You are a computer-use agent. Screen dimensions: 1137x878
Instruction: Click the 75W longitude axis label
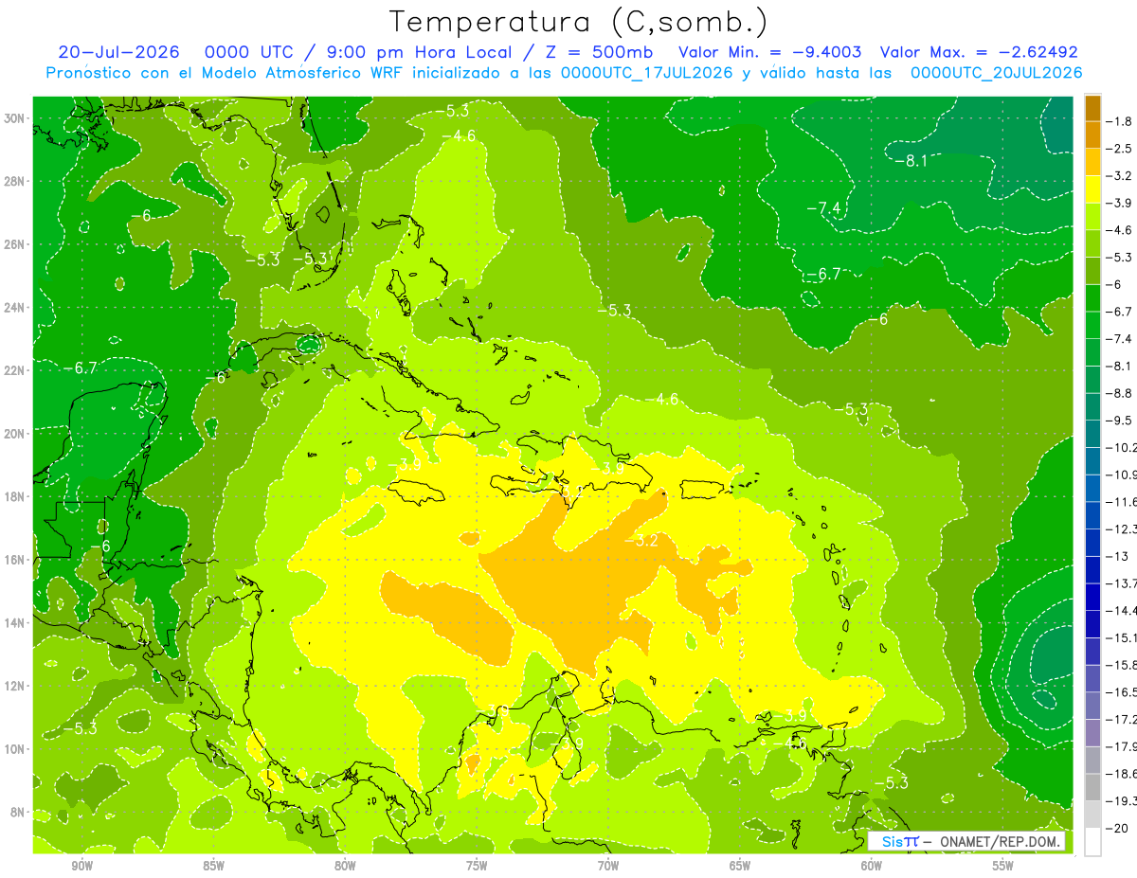[x=477, y=866]
